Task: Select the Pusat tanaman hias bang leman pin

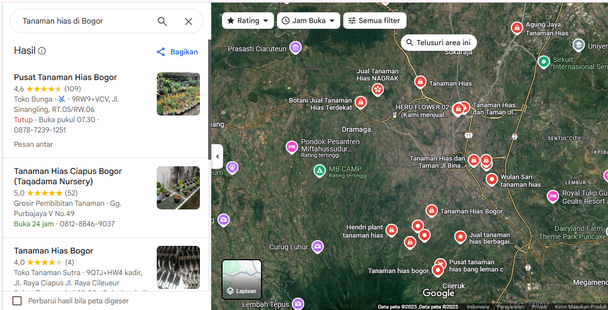Action: pos(440,264)
